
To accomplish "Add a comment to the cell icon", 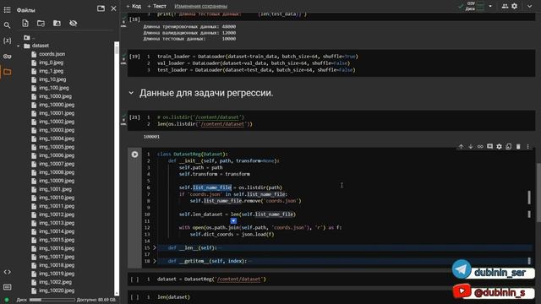I will (x=489, y=146).
